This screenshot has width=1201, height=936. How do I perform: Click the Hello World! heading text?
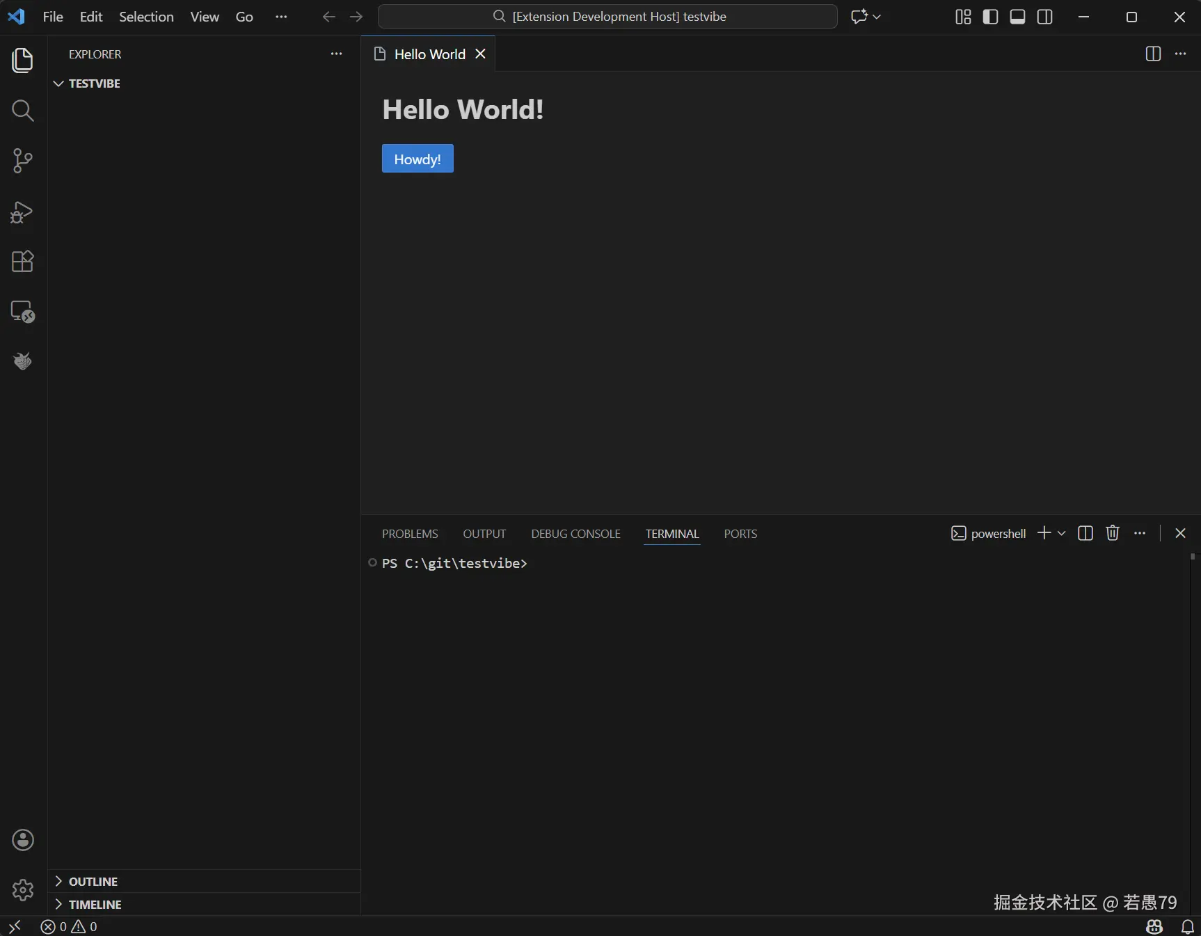463,109
